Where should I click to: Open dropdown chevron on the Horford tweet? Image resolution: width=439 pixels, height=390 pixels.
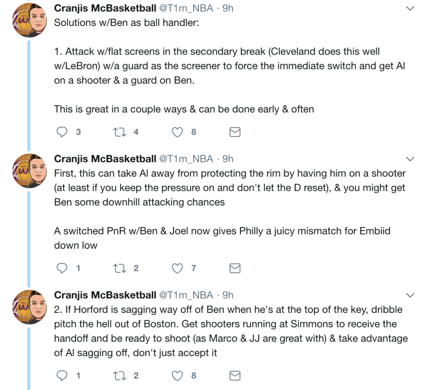pyautogui.click(x=410, y=295)
